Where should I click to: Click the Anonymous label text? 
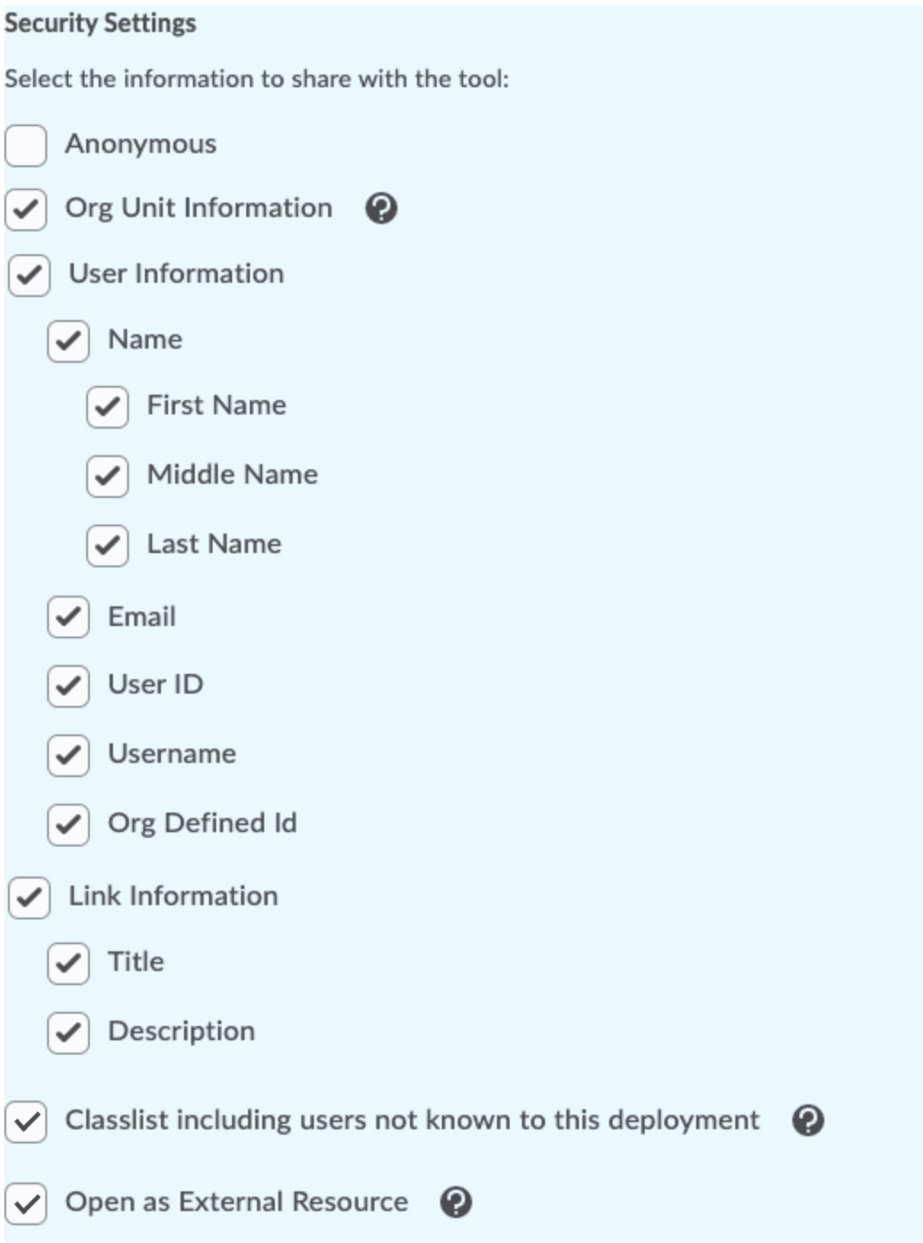pos(140,144)
